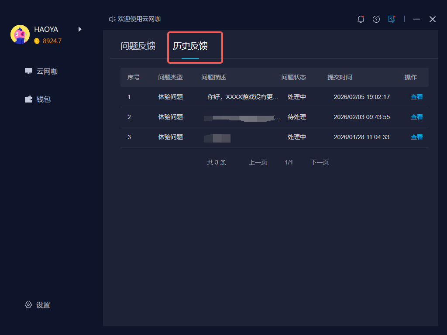
Task: View feedback submitted 2026/02/05 19:02:17
Action: coord(416,97)
